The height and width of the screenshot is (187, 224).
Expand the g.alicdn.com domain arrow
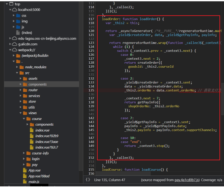[x=10, y=44]
